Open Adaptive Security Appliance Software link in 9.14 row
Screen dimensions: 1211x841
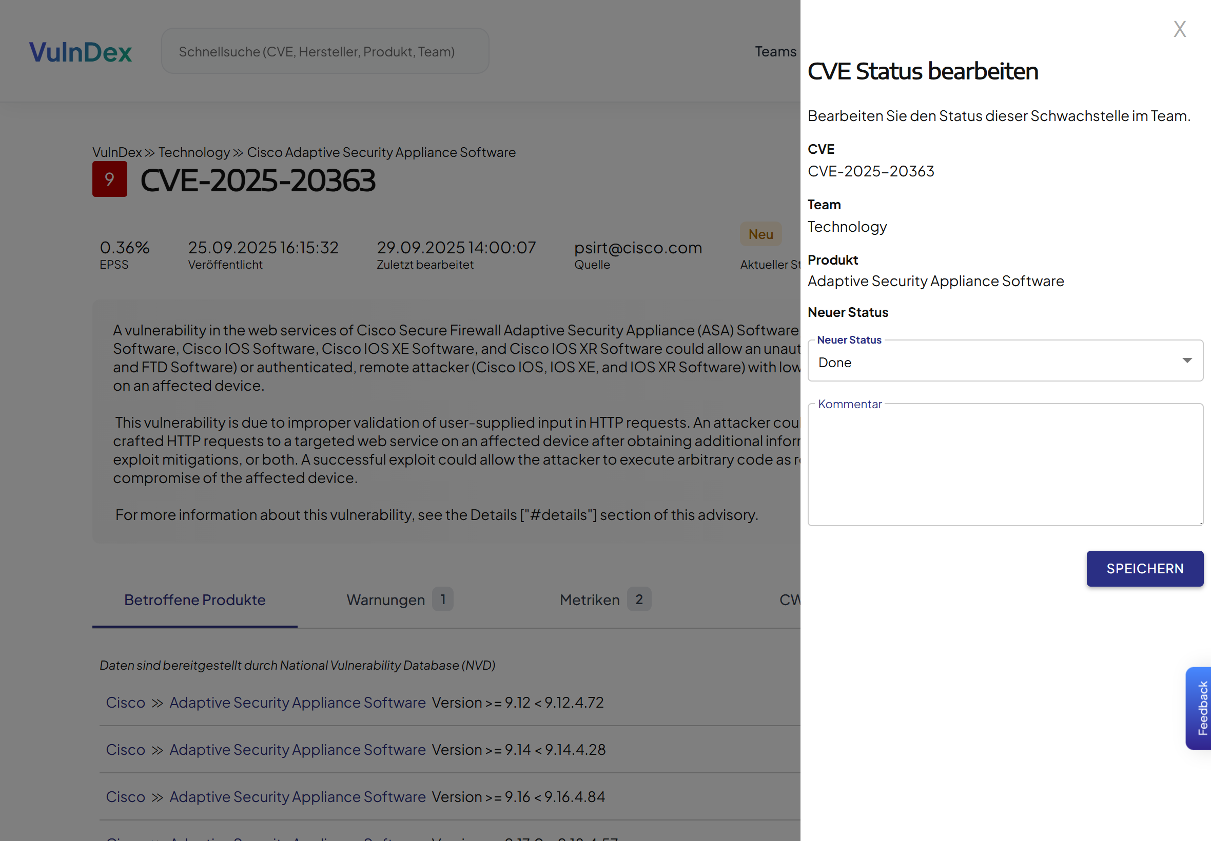tap(297, 749)
